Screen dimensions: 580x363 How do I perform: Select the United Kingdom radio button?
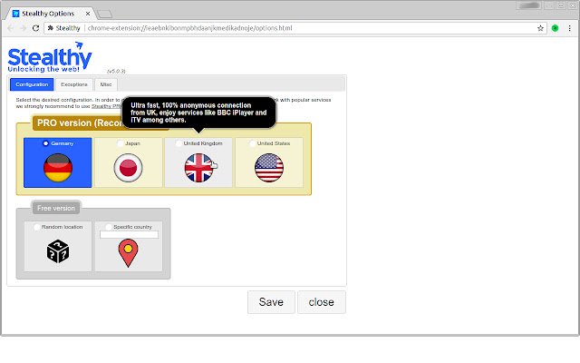(x=179, y=143)
